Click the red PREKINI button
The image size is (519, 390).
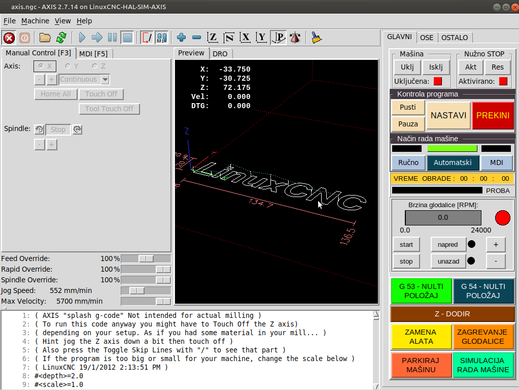click(x=493, y=115)
